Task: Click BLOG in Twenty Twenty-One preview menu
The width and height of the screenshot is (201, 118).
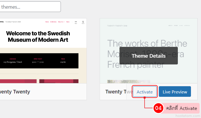Action: click(x=181, y=26)
